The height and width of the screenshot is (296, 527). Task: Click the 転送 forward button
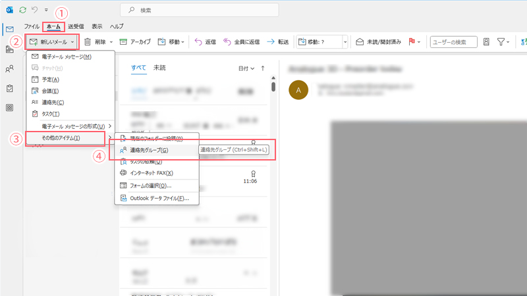click(x=278, y=42)
